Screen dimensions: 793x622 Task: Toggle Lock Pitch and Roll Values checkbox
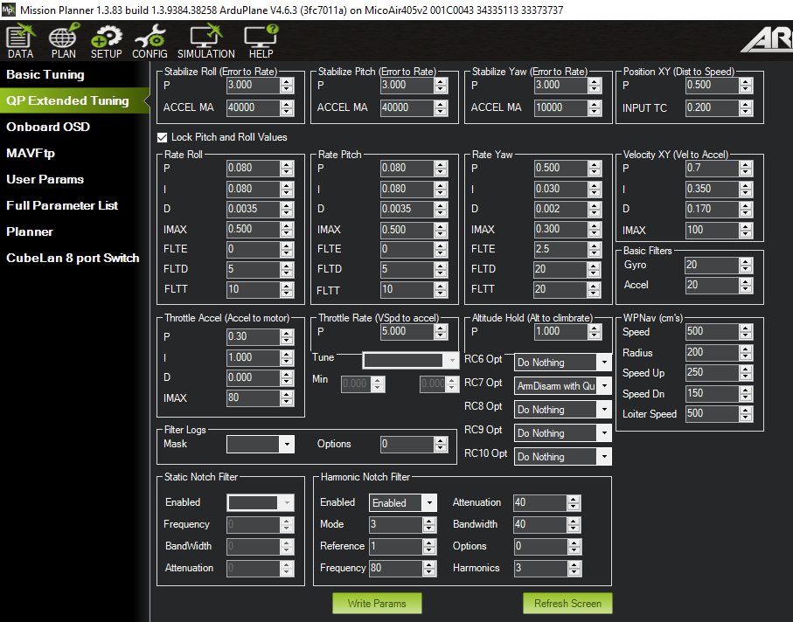coord(163,137)
